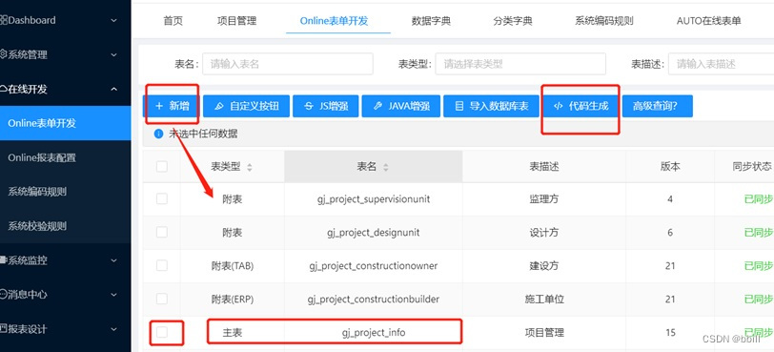Click the table icon on 导入数据库表
Screen dimensions: 774x352
pyautogui.click(x=459, y=106)
